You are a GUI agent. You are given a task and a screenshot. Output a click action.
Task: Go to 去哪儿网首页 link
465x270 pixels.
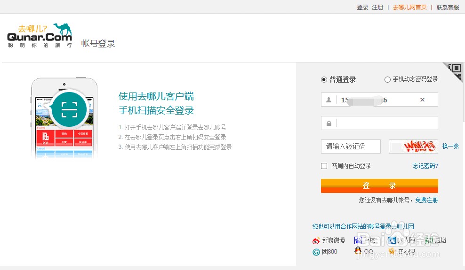(x=410, y=8)
